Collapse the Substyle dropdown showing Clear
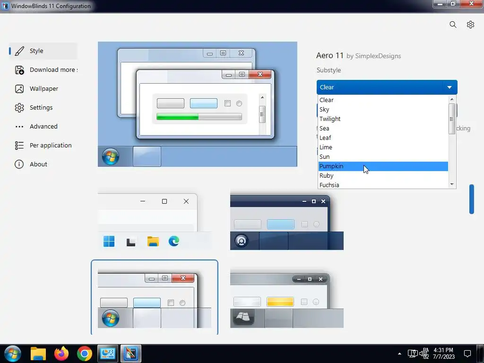The image size is (484, 363). (387, 87)
